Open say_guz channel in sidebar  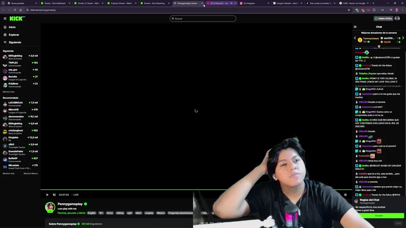pos(20,71)
